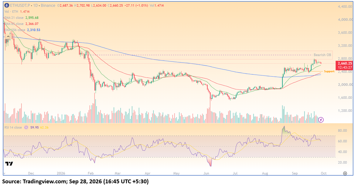Click the RSI indicator purple circular icon
The height and width of the screenshot is (185, 355).
pyautogui.click(x=26, y=127)
